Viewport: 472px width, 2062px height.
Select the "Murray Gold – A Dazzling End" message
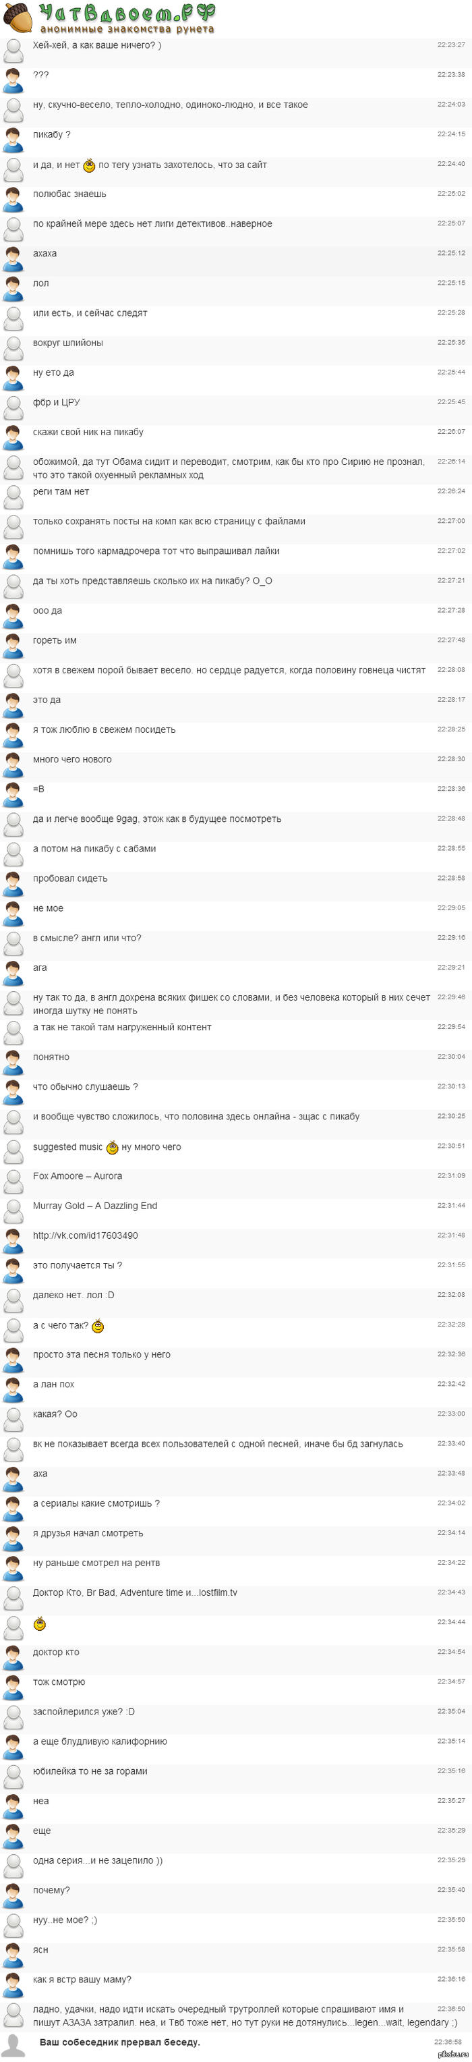click(x=94, y=1206)
